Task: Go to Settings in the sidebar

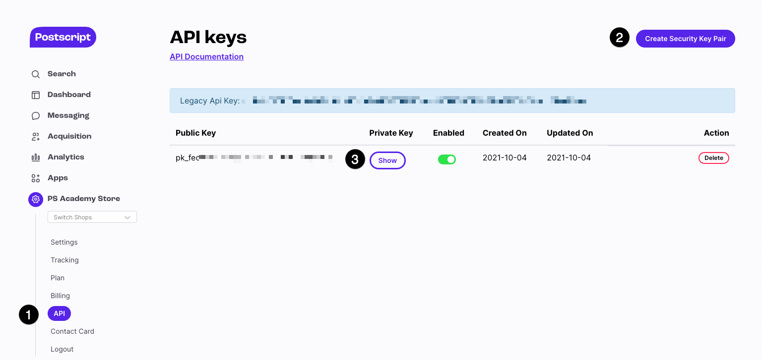Action: [64, 242]
